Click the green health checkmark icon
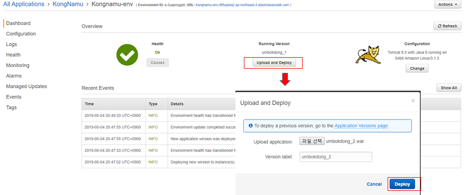Screen dimensions: 471x195 (x=127, y=55)
